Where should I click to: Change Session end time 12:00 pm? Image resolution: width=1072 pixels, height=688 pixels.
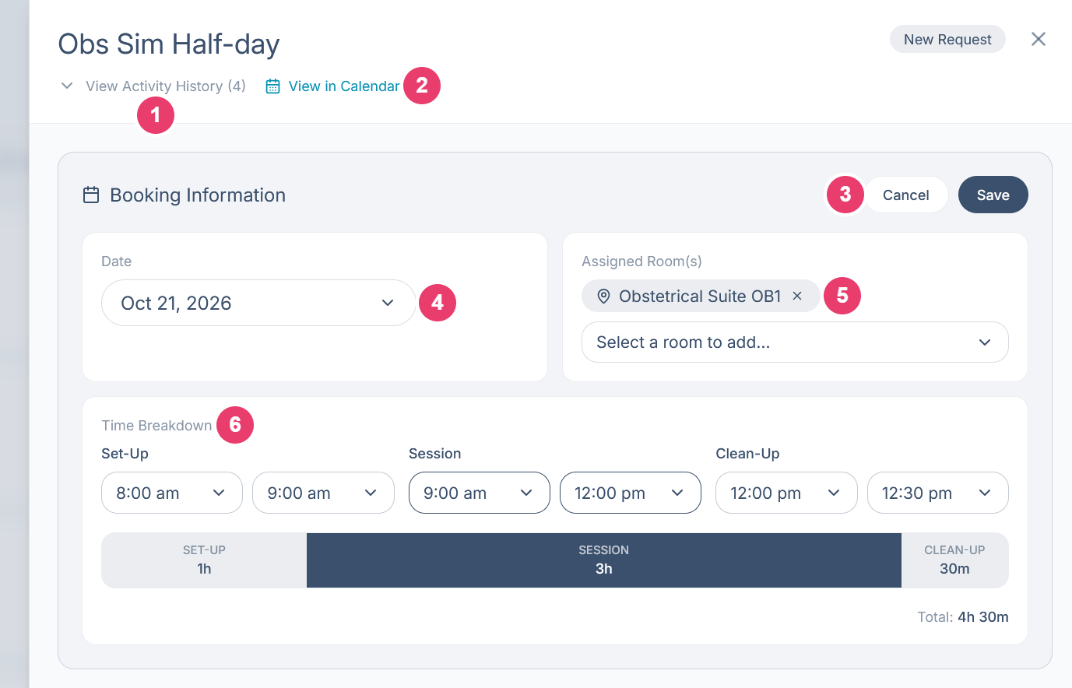pos(631,493)
